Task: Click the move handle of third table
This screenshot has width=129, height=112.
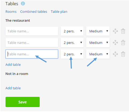Action: (x=115, y=54)
